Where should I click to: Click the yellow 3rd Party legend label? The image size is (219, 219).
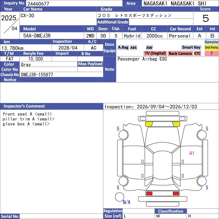point(211,47)
